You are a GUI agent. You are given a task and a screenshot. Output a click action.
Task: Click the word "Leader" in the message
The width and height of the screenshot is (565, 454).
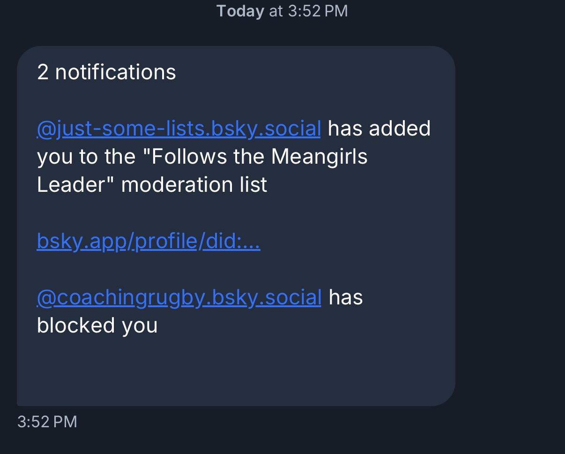[71, 185]
